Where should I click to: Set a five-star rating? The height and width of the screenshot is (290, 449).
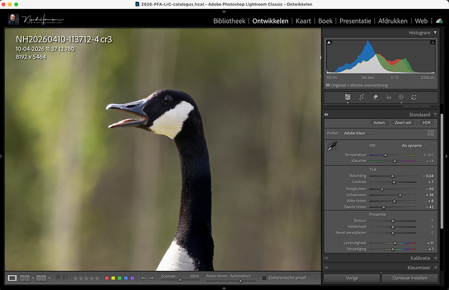pyautogui.click(x=97, y=278)
